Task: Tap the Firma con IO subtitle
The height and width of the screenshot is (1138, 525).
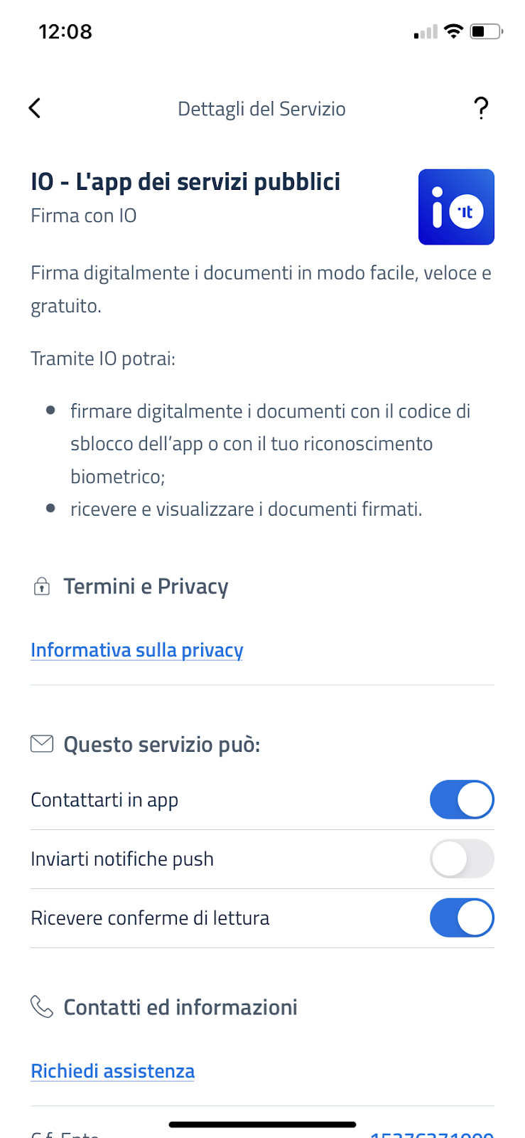Action: 84,216
